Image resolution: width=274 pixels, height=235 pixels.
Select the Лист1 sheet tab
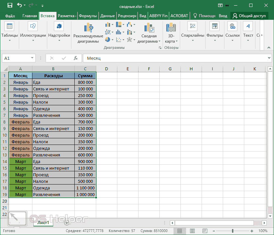43,223
